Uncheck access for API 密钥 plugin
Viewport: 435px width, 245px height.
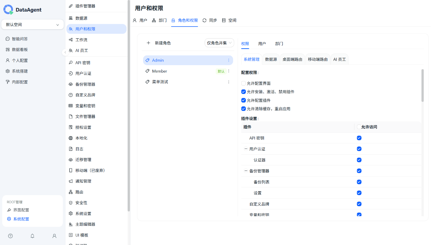click(x=359, y=138)
